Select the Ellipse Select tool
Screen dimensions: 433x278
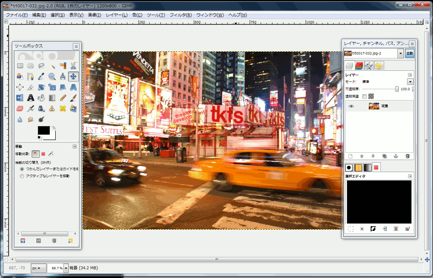point(31,66)
